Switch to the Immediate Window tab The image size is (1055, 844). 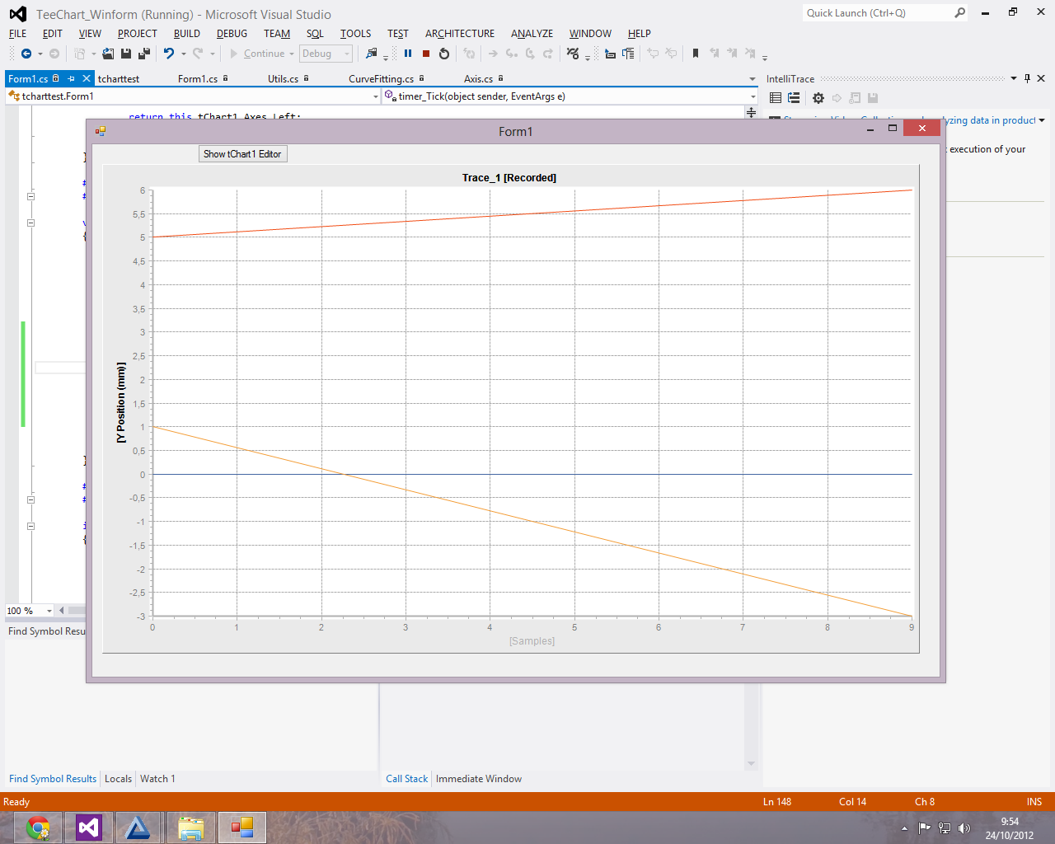click(479, 779)
